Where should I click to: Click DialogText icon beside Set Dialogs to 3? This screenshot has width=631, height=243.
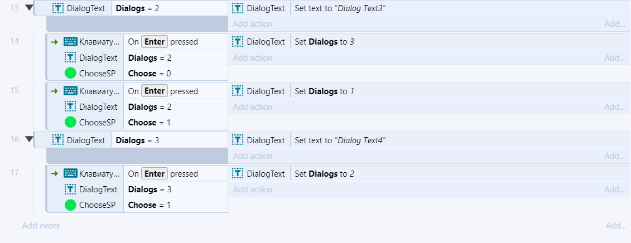point(238,41)
